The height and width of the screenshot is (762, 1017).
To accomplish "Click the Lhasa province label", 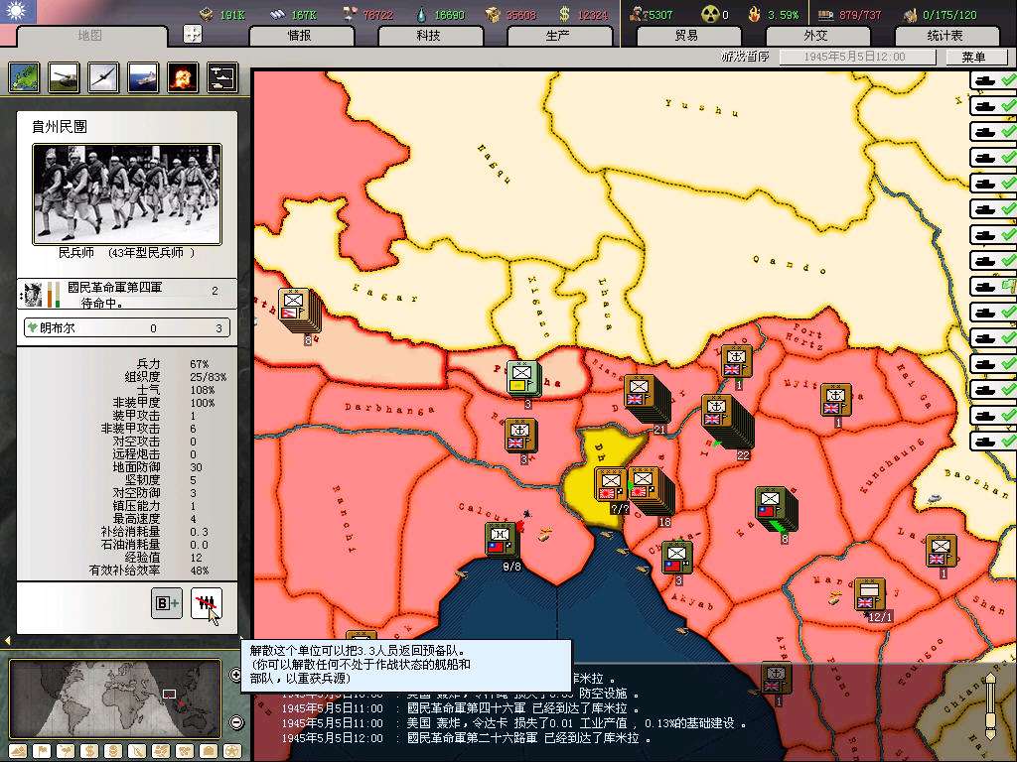I will pyautogui.click(x=605, y=304).
